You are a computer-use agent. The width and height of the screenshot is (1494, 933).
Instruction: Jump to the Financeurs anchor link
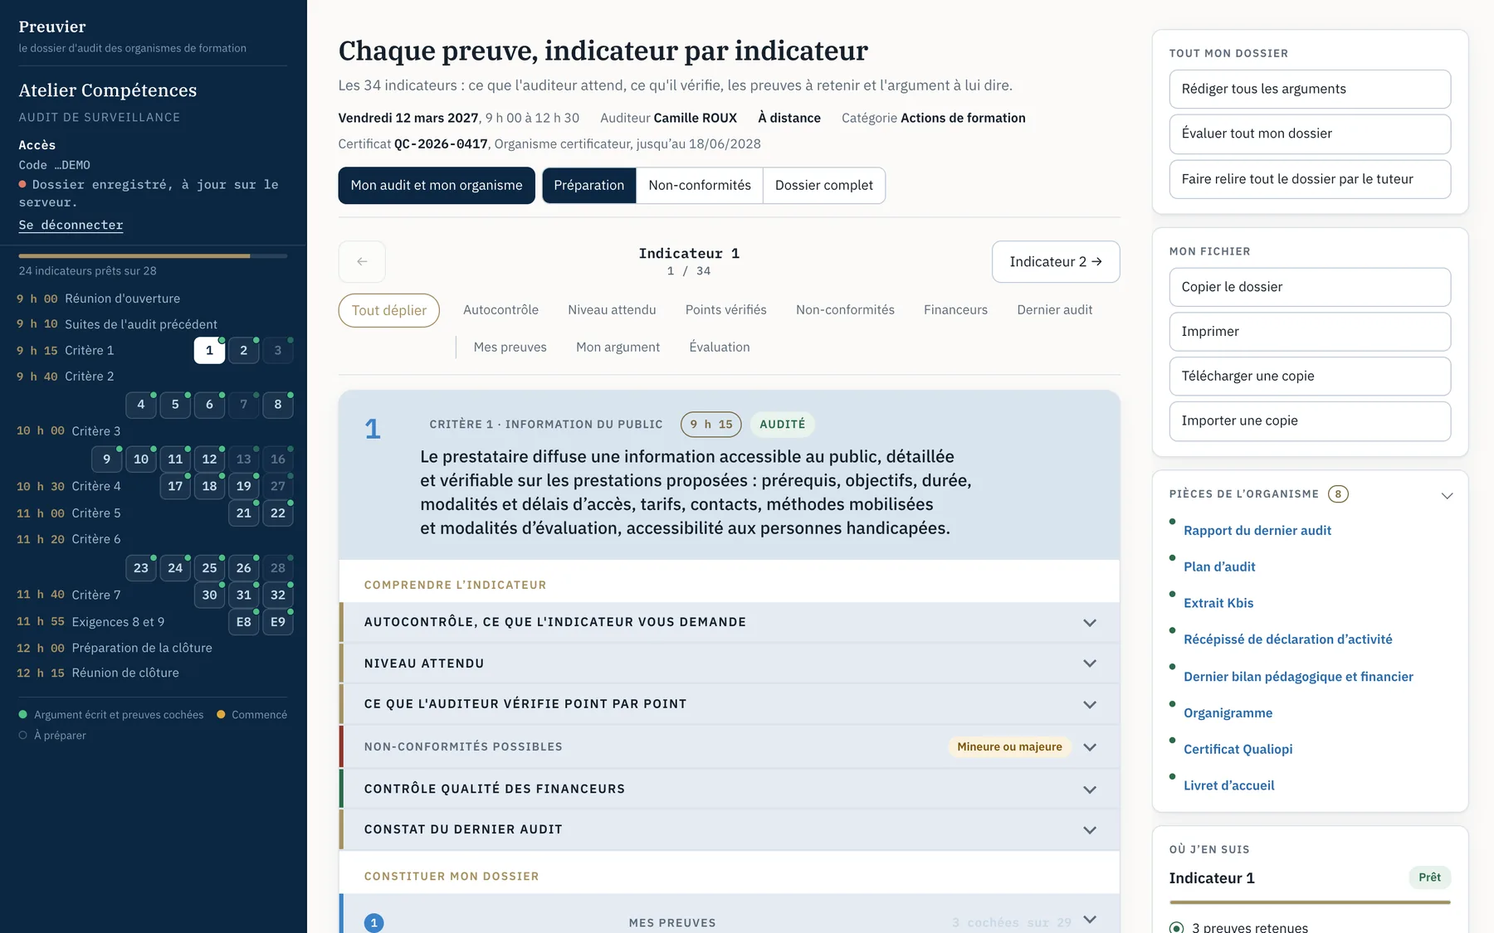(x=955, y=309)
